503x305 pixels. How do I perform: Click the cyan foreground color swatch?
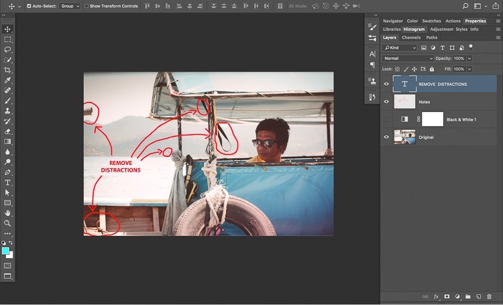coord(5,251)
